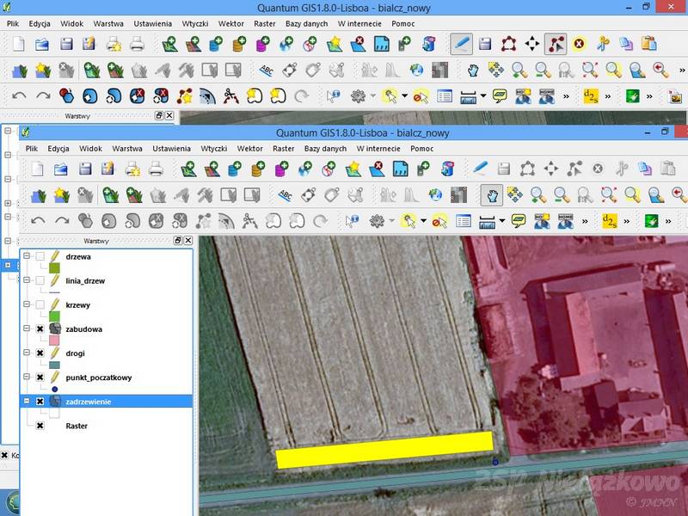688x516 pixels.
Task: Deselect all features in the front window
Action: pyautogui.click(x=439, y=221)
